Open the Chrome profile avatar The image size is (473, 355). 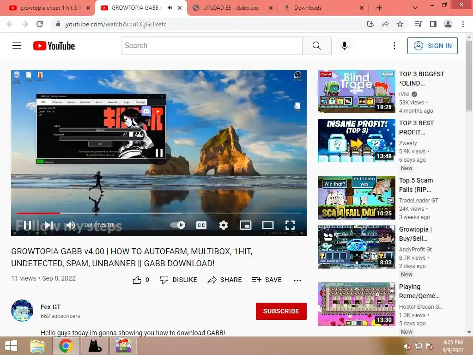(448, 24)
